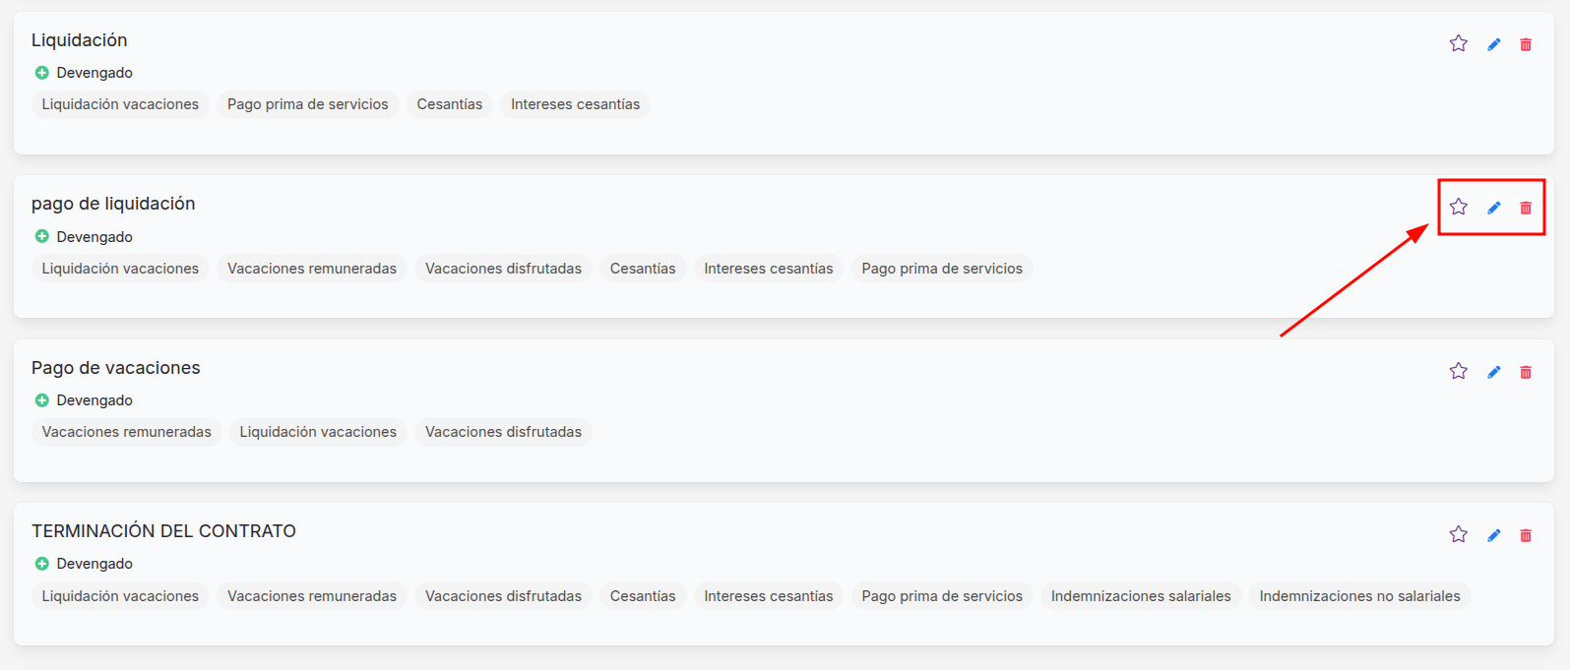Screen dimensions: 1570x670
Task: Click the green plus icon under TERMINACIÓN DEL CONTRATO
Action: click(41, 564)
